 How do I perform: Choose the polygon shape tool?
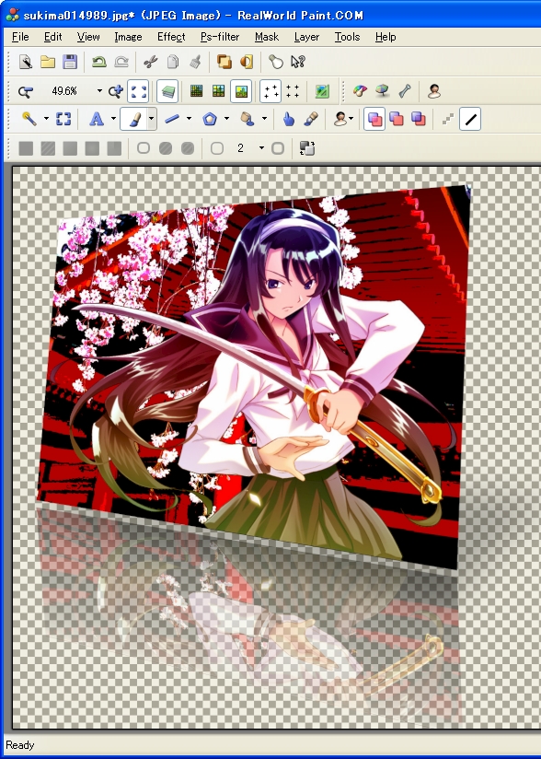210,119
